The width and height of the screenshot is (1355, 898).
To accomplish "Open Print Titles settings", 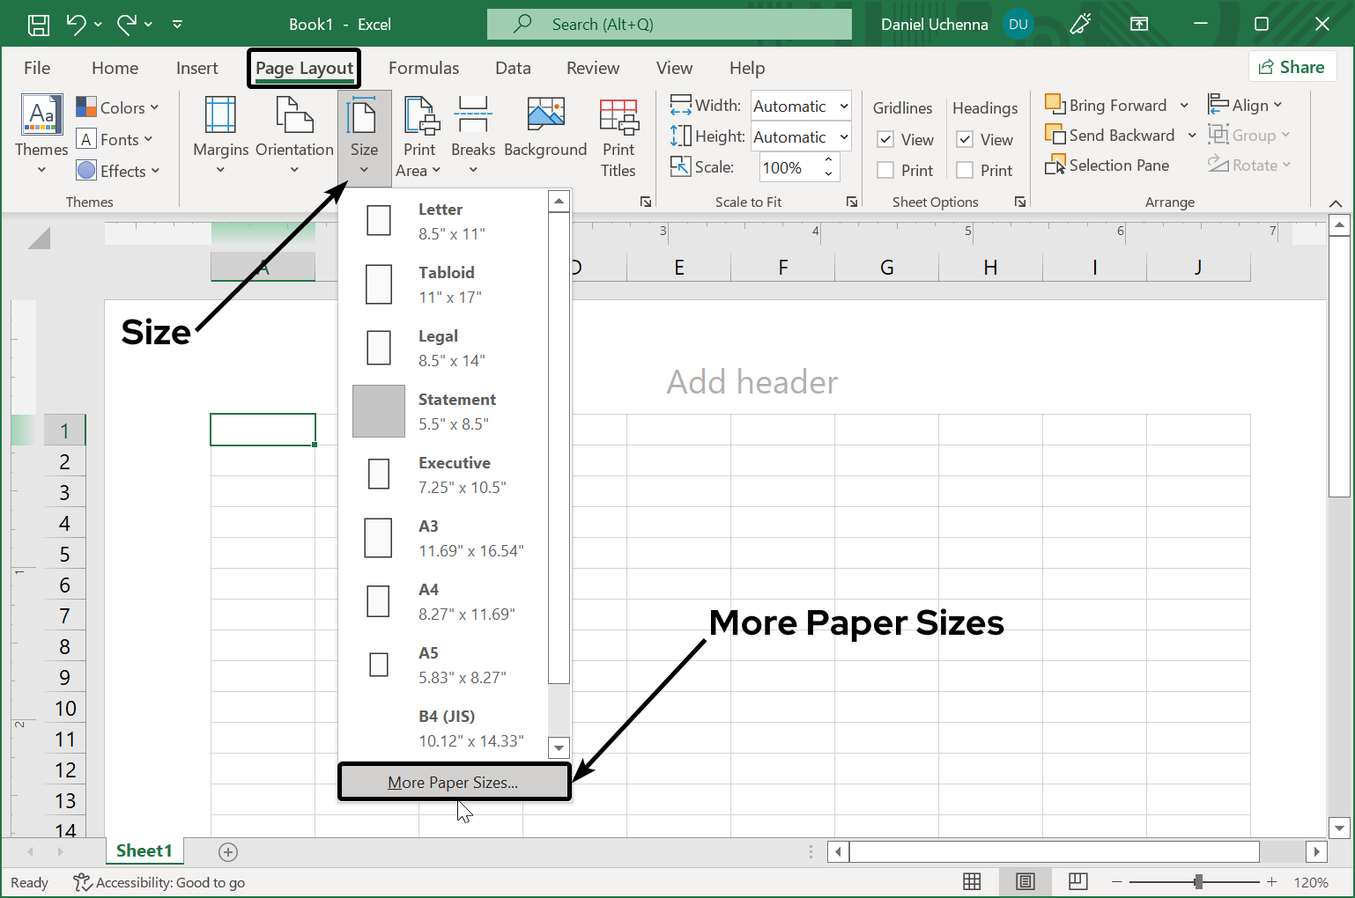I will (x=618, y=136).
